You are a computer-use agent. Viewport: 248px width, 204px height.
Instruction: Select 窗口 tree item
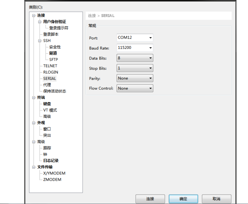[47, 129]
